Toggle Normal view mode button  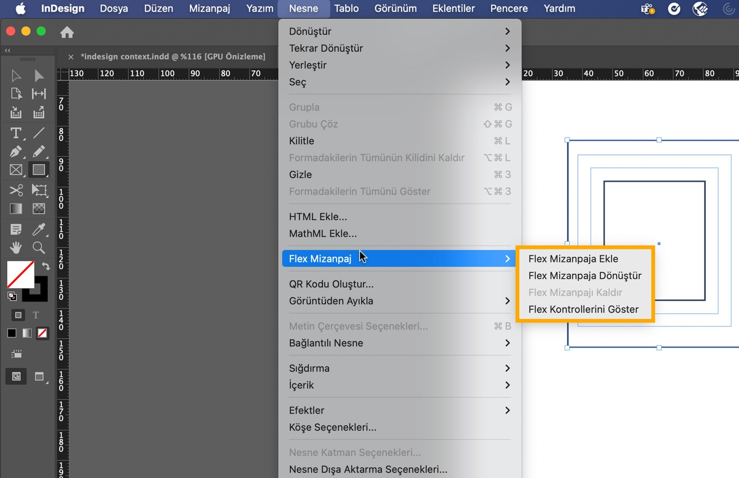16,376
